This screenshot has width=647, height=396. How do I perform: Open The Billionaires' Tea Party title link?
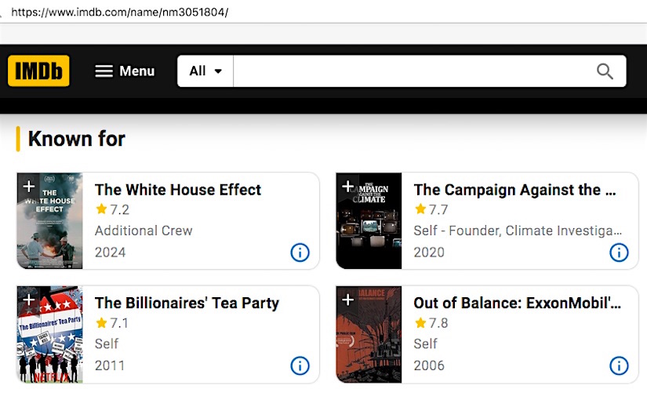point(187,303)
